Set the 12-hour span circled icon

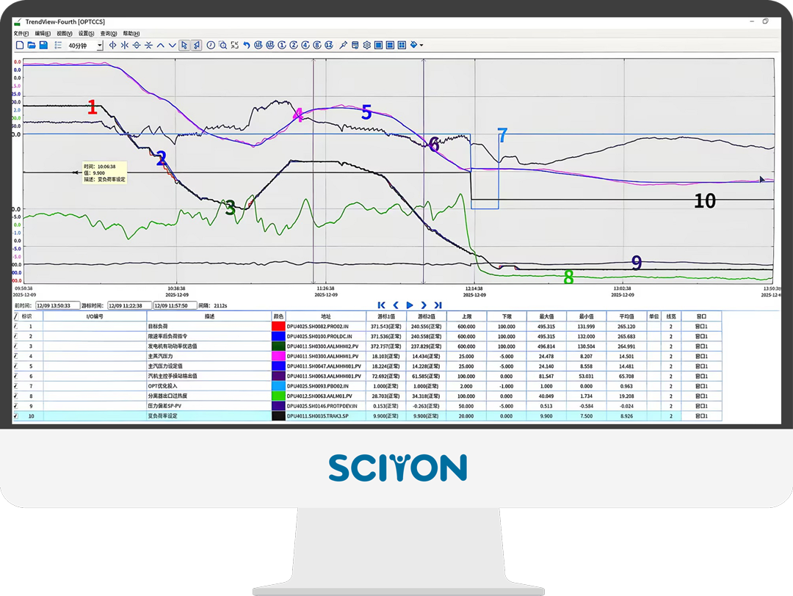[329, 45]
